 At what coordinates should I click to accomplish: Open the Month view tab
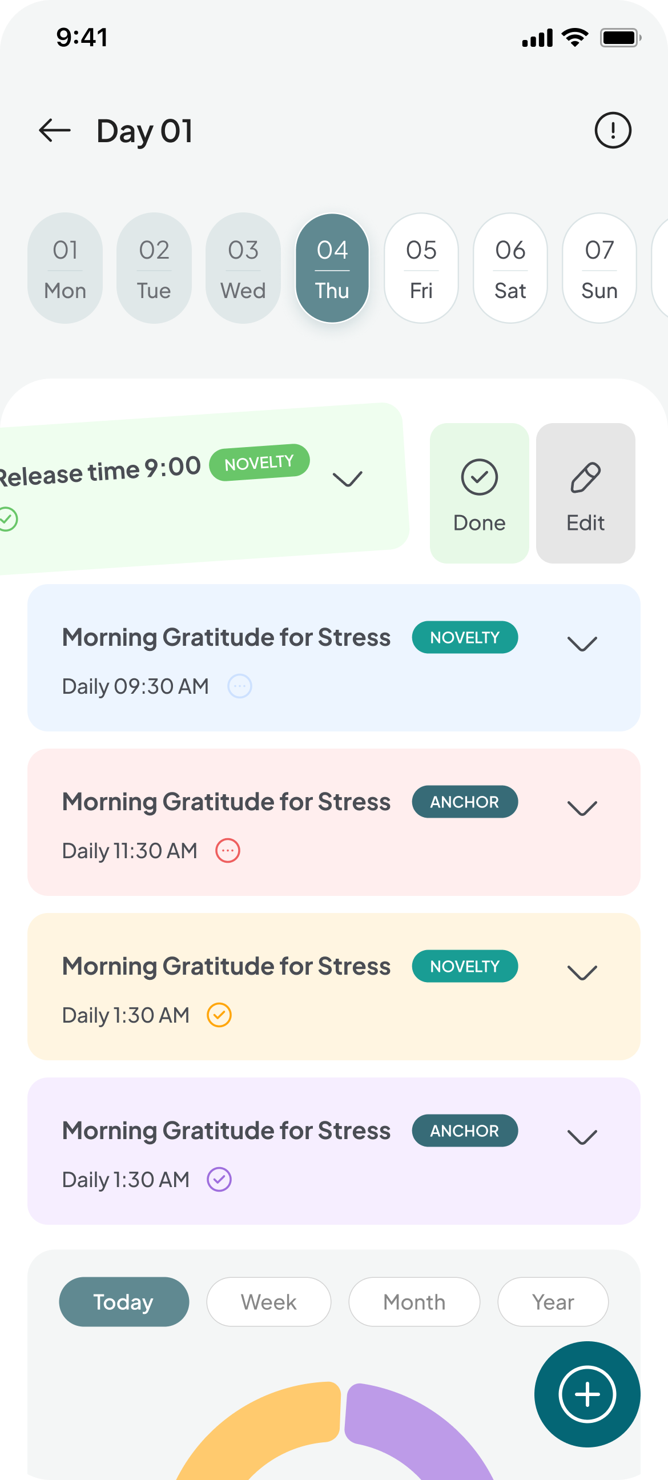click(414, 1302)
